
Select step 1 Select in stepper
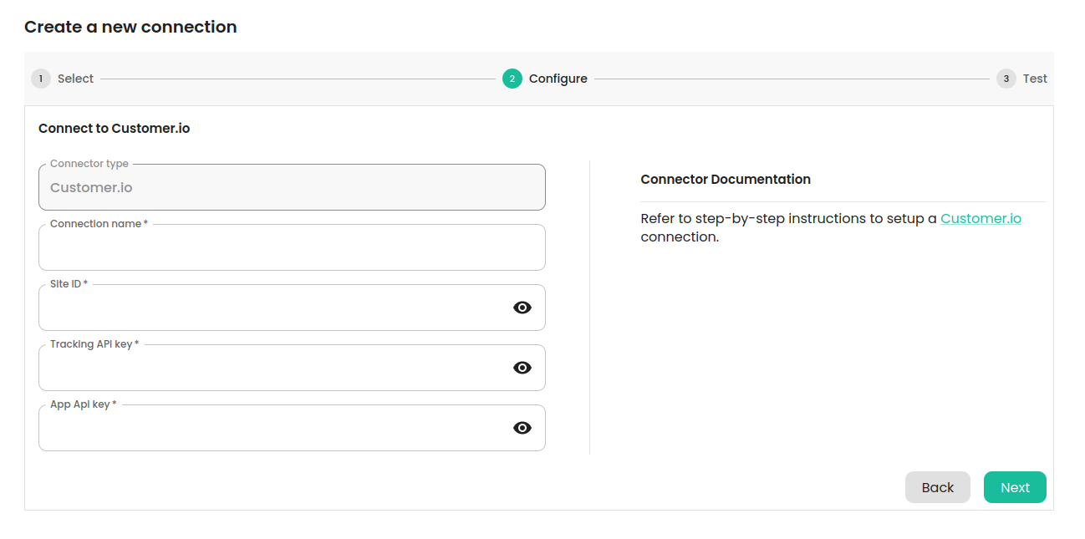[63, 79]
